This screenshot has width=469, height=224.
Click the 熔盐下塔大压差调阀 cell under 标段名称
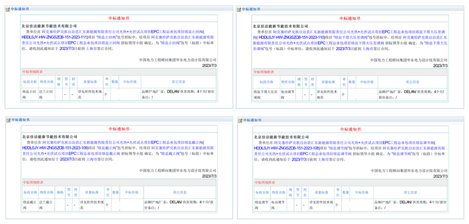click(266, 94)
